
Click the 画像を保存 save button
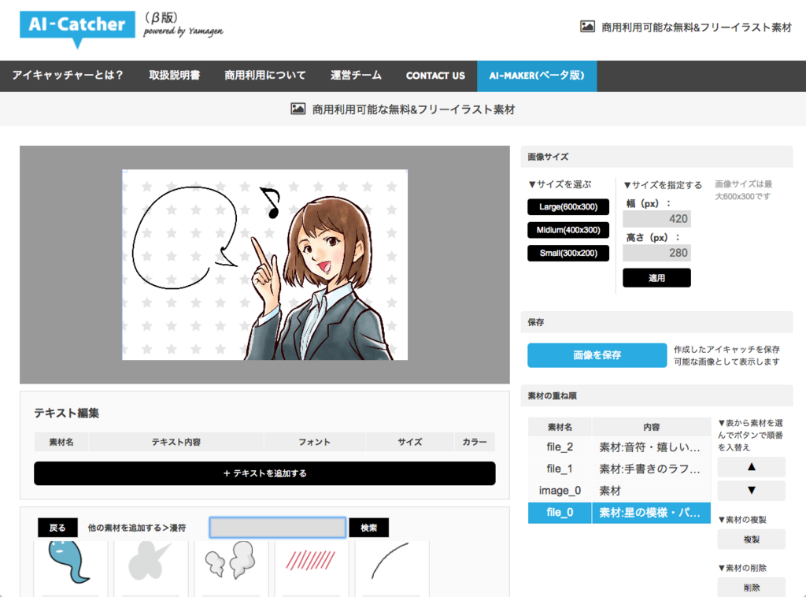pos(597,355)
